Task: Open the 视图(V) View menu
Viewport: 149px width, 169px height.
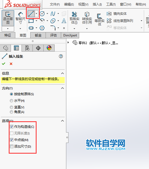Action: (x=83, y=4)
